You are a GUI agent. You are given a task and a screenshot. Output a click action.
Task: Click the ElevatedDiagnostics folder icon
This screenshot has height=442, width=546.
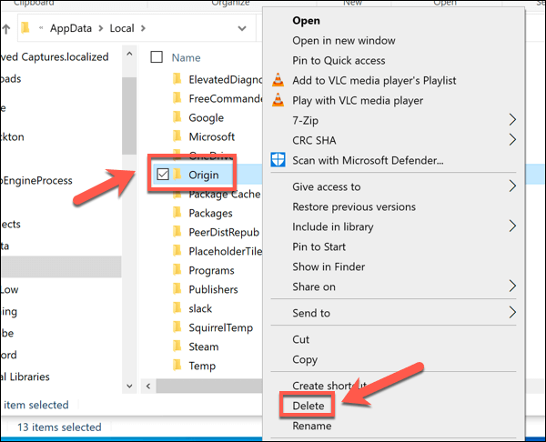click(x=177, y=79)
